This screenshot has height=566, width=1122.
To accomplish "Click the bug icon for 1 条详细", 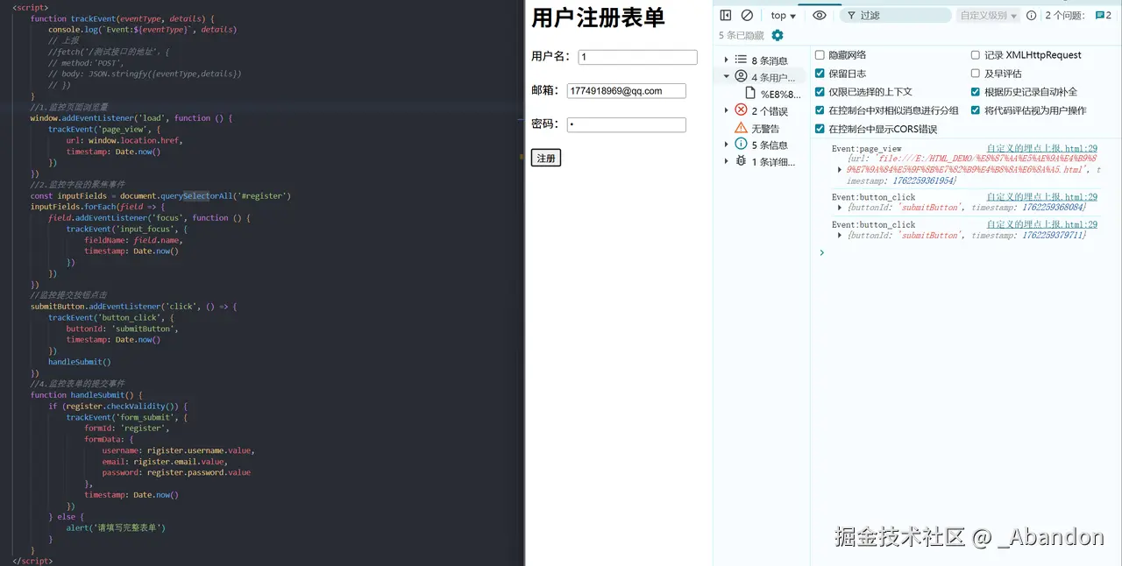I will (741, 160).
